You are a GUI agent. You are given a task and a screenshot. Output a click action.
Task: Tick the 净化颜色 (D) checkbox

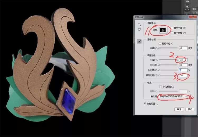(161, 87)
